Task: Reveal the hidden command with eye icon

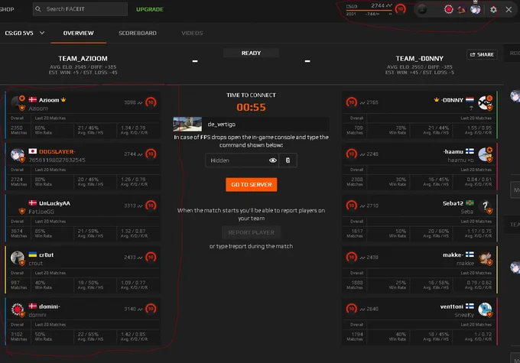Action: click(x=272, y=160)
